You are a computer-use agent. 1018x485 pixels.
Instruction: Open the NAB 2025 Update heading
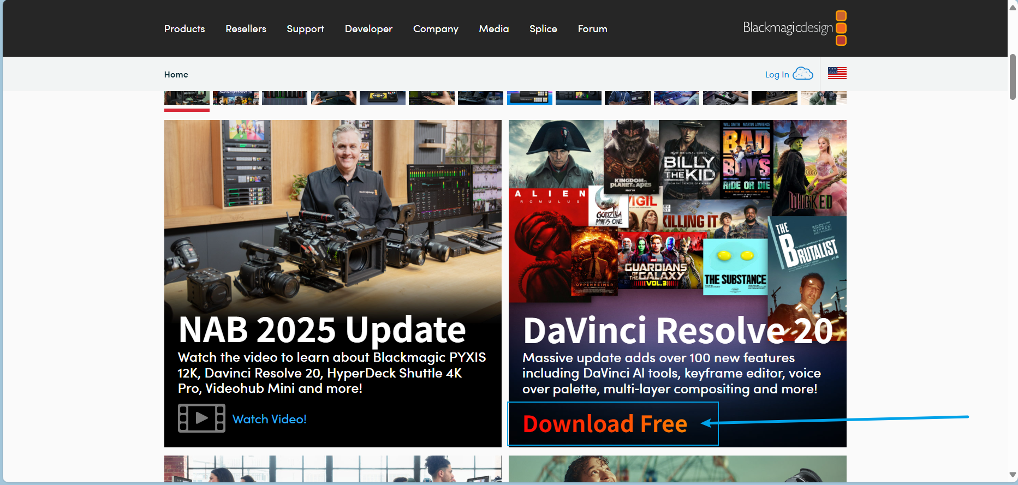[x=322, y=330]
